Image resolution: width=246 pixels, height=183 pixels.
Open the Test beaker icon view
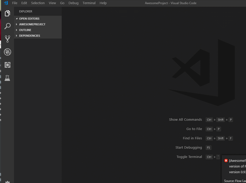tap(7, 78)
